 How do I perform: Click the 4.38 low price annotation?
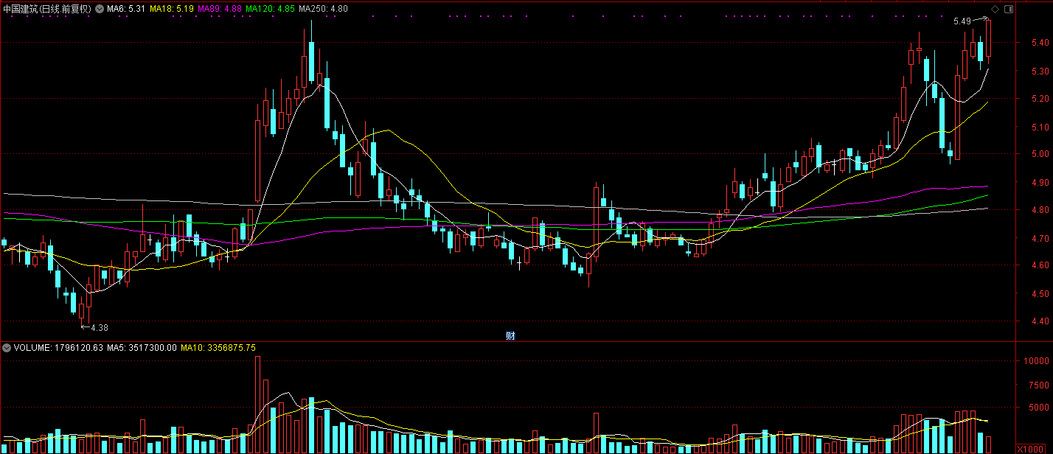pyautogui.click(x=100, y=327)
